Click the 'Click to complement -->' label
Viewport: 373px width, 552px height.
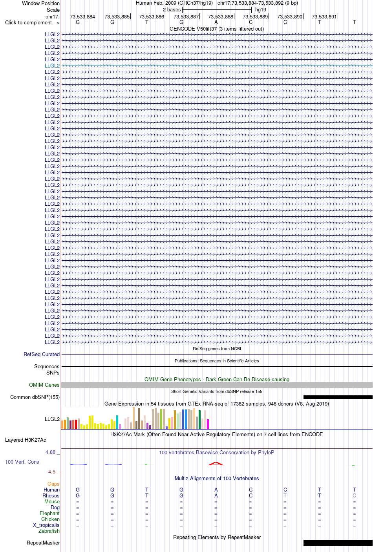click(x=32, y=23)
